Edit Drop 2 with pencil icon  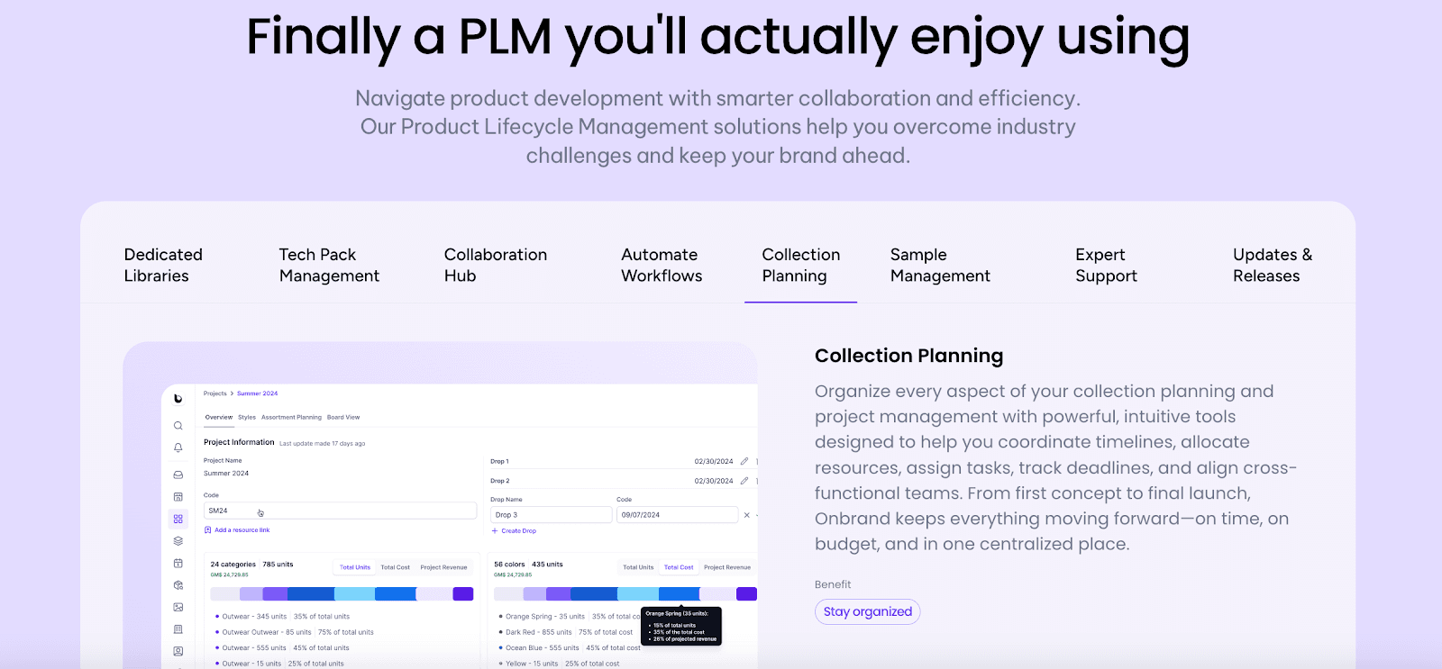click(744, 481)
